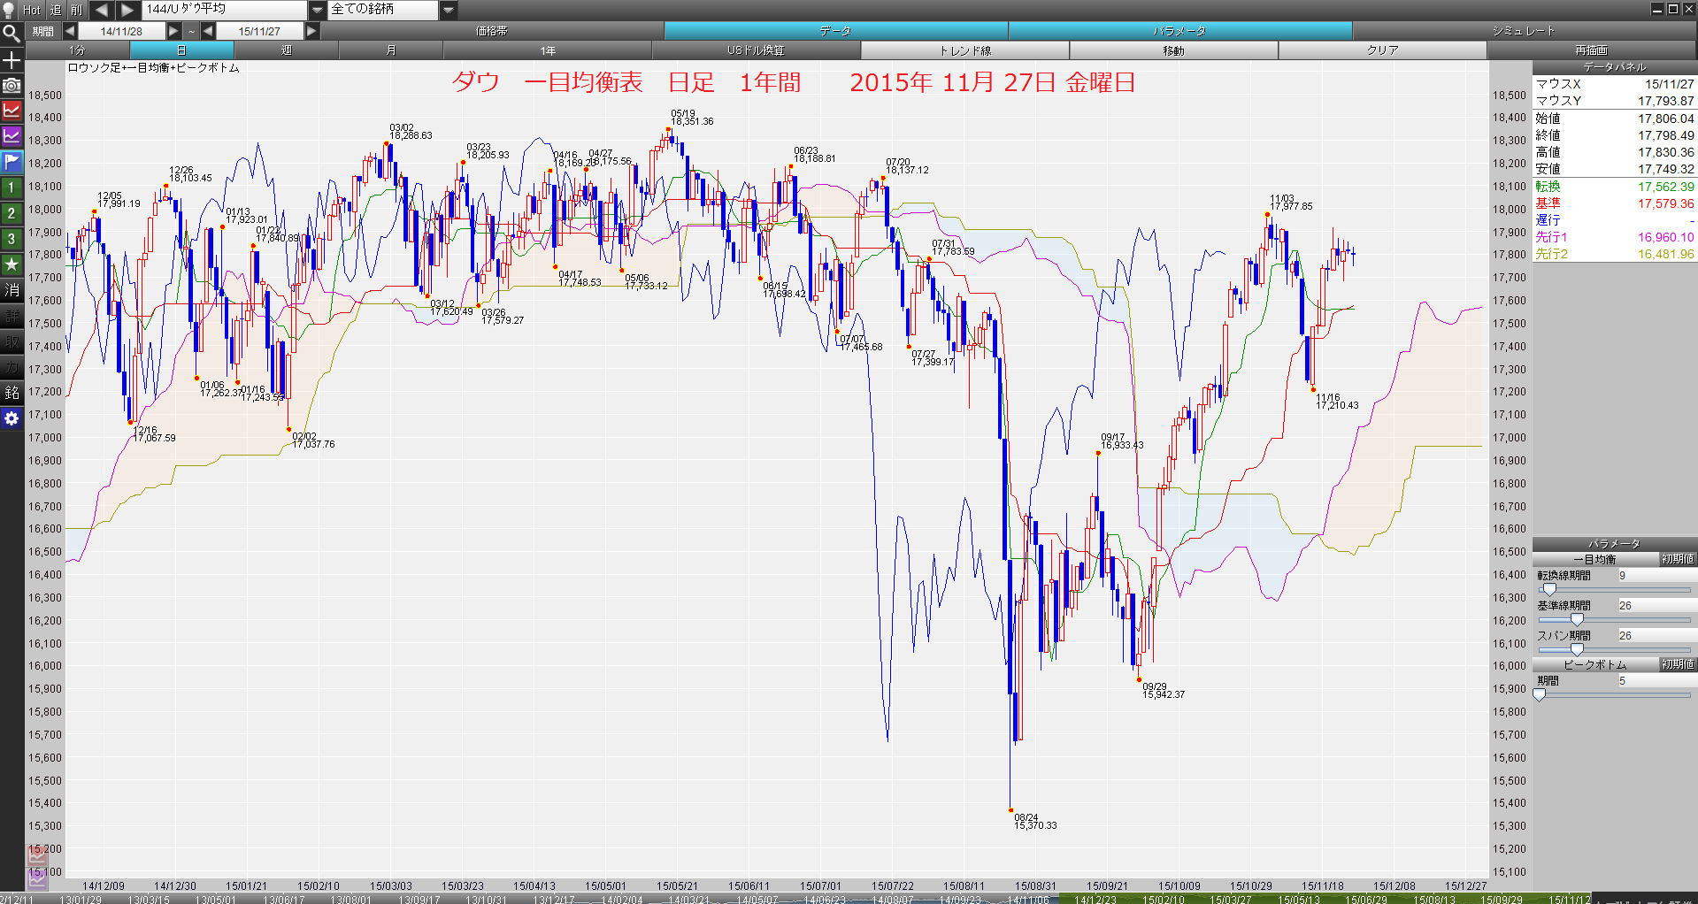The width and height of the screenshot is (1698, 904).
Task: Click the 取 sidebar button
Action: [12, 341]
